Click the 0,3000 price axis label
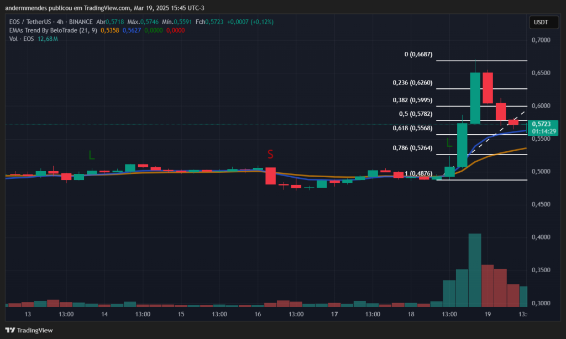 click(x=541, y=303)
